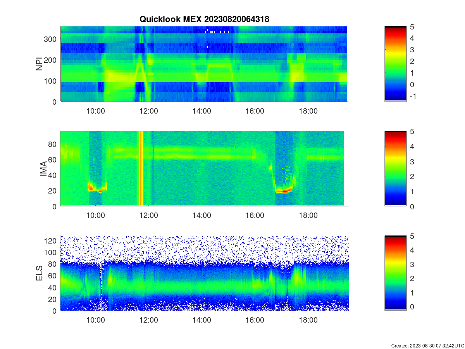
Task: Click 18:00 tick under the ELS plot
Action: pos(308,320)
